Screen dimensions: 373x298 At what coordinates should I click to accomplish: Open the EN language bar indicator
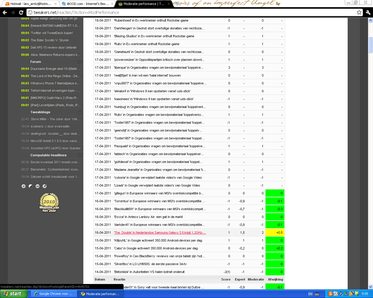tap(310, 294)
